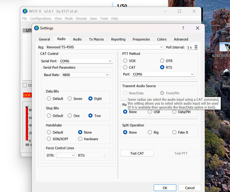This screenshot has width=230, height=192.
Task: Click the question mark help icon
Action: coord(183,28)
